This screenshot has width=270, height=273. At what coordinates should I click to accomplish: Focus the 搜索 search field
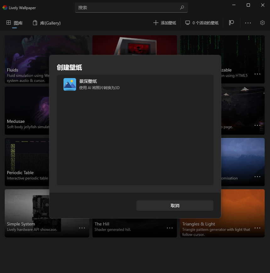(127, 8)
